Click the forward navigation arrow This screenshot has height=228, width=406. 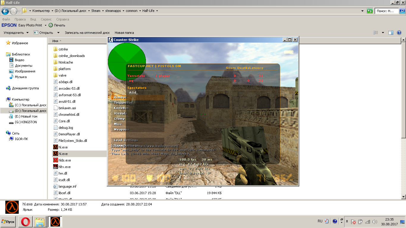(14, 11)
